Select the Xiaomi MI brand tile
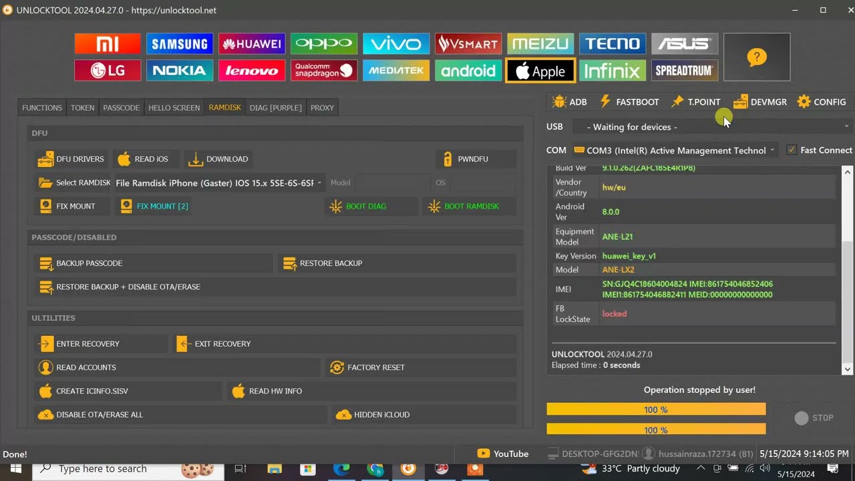The image size is (855, 481). click(x=108, y=44)
